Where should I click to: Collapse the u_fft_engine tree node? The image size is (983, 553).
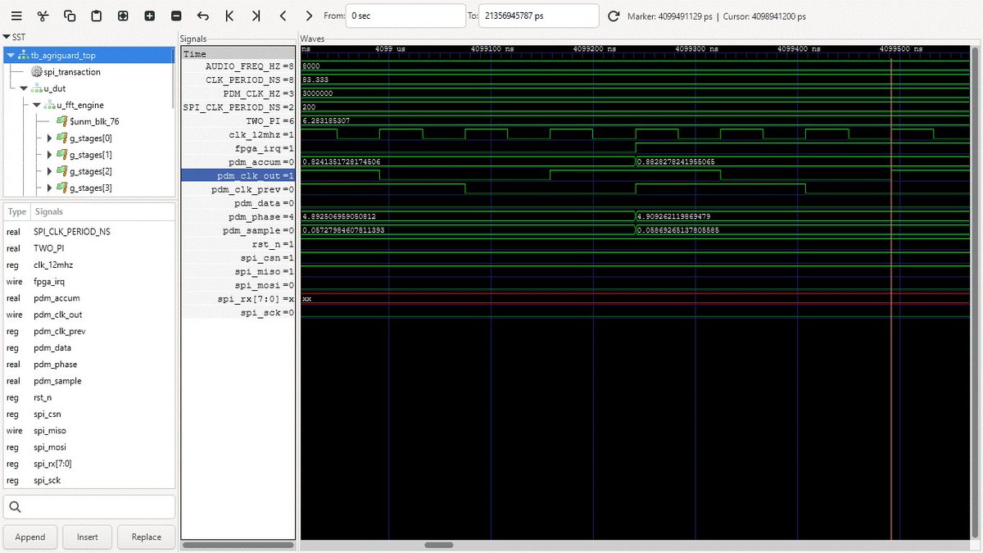pyautogui.click(x=37, y=105)
